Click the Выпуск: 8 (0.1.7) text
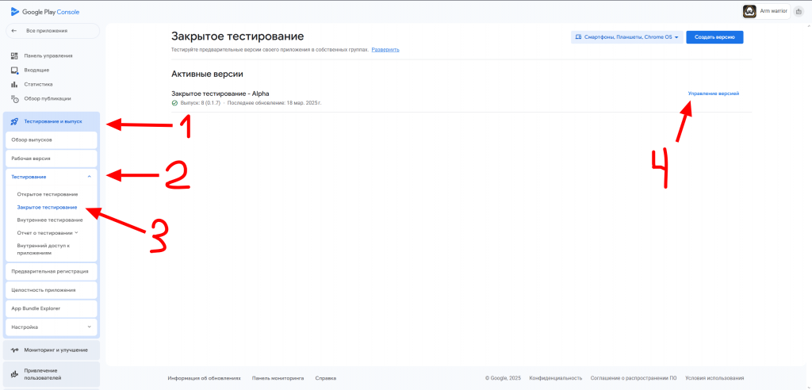 coord(200,103)
